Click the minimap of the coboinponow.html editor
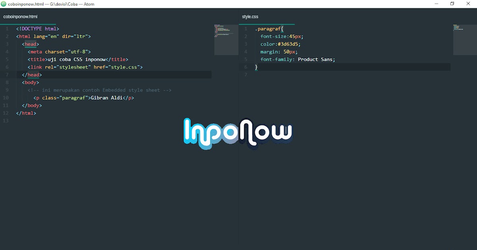 226,40
